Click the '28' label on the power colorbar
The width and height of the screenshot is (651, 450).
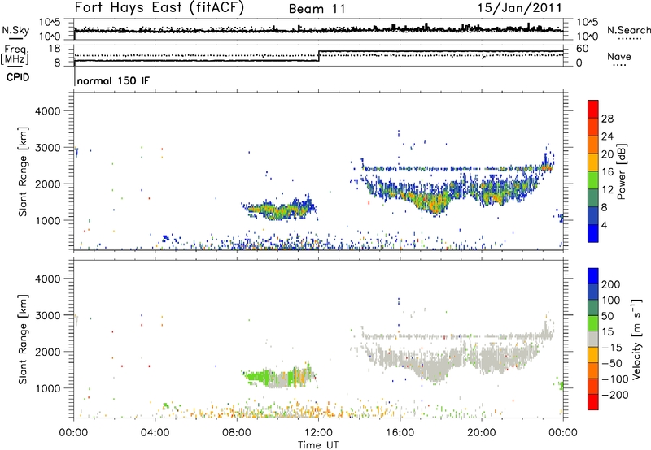(x=607, y=119)
